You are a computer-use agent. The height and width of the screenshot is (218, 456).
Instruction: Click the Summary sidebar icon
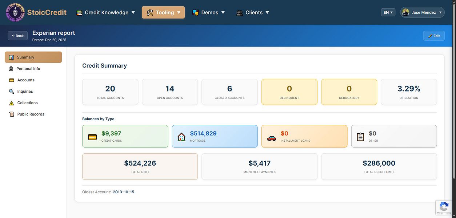11,57
